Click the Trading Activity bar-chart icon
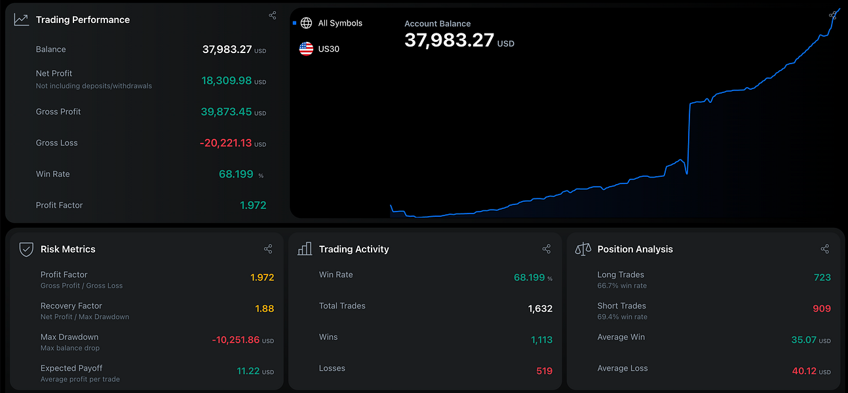This screenshot has width=848, height=393. point(304,249)
